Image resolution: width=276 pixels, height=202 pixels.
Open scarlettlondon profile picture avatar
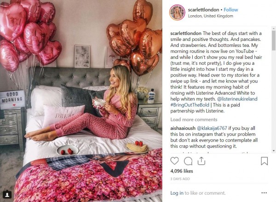177,12
